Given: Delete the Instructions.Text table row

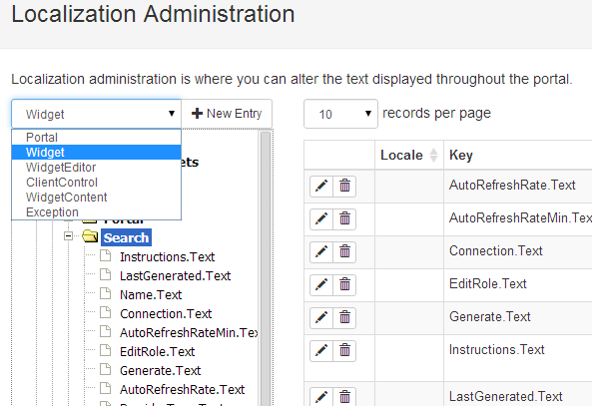Looking at the screenshot, I should (x=344, y=351).
